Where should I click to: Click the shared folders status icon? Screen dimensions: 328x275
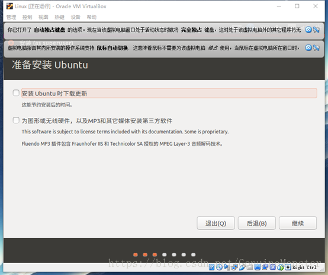(x=250, y=267)
